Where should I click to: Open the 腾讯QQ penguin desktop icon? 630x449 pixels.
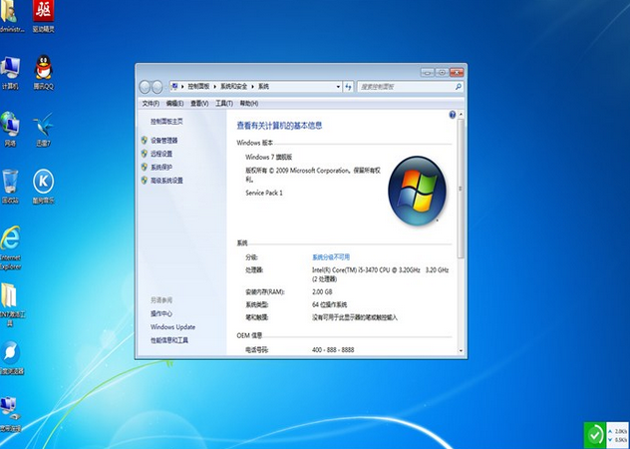[x=44, y=70]
